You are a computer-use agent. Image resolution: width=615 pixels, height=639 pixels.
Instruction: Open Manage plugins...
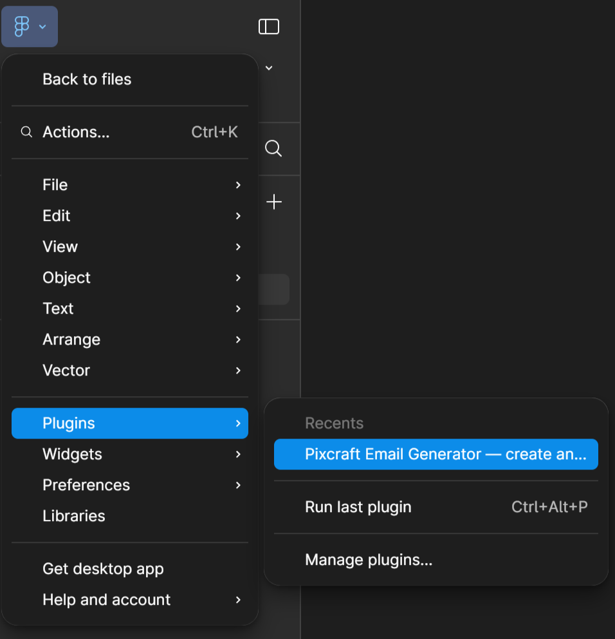click(x=369, y=560)
